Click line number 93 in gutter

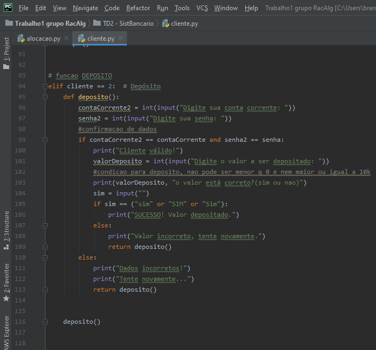pos(22,75)
